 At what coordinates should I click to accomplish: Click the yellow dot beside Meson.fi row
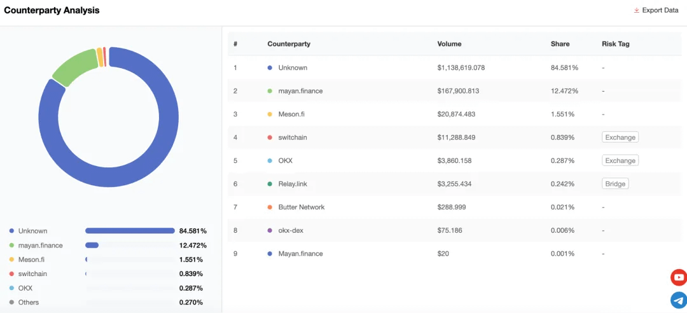click(x=270, y=115)
